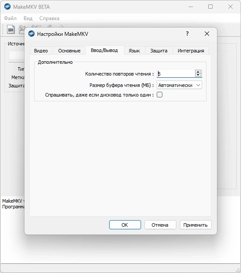Screen dimensions: 241x273
Task: Decrease read retry count with down arrow
Action: pyautogui.click(x=198, y=75)
